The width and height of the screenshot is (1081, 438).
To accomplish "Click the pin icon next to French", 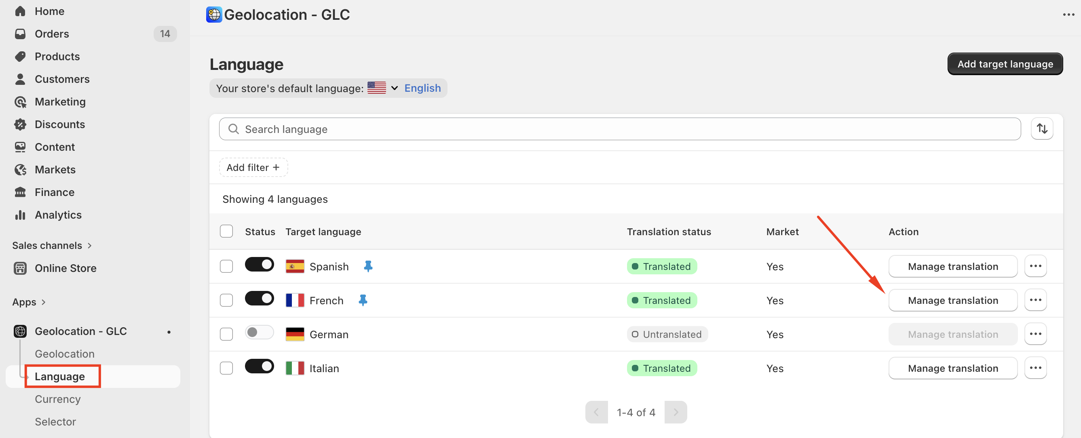I will coord(363,300).
